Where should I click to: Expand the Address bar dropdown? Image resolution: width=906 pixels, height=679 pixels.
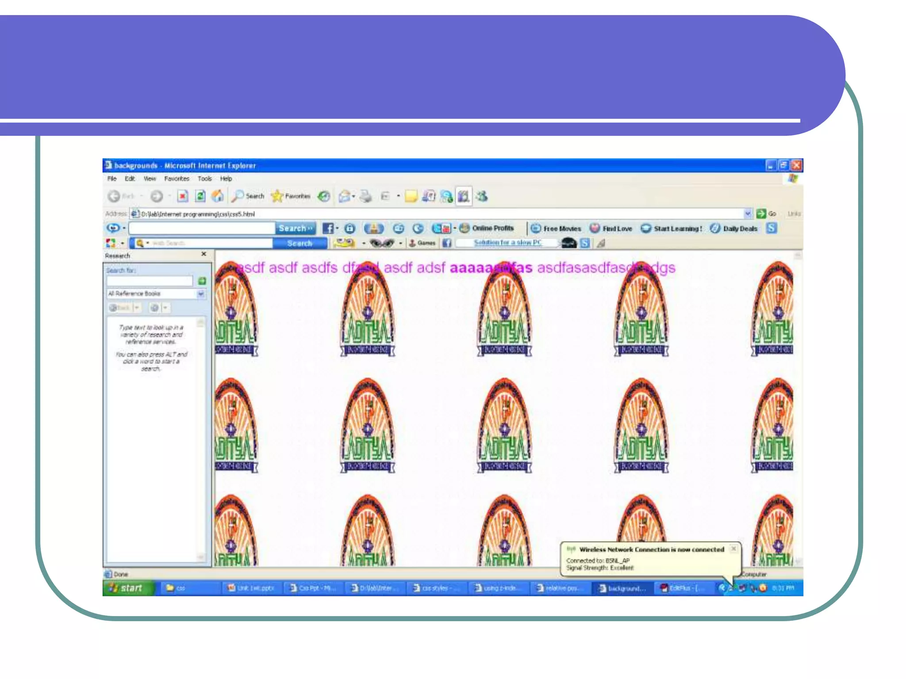[x=748, y=214]
